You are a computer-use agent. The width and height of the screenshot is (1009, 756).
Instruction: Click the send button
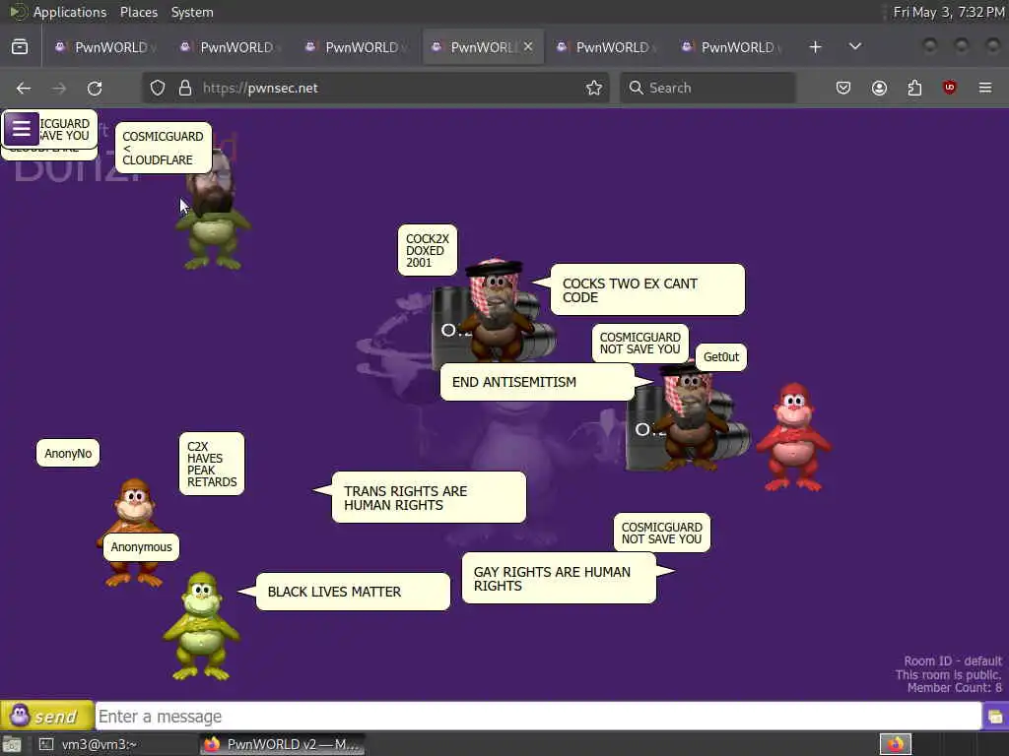[47, 716]
